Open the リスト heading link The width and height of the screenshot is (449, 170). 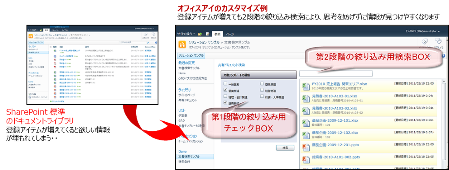[182, 110]
